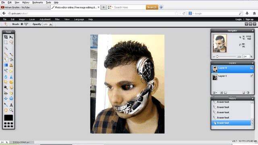Select the Lasso tool
258x145 pixels.
point(11,42)
